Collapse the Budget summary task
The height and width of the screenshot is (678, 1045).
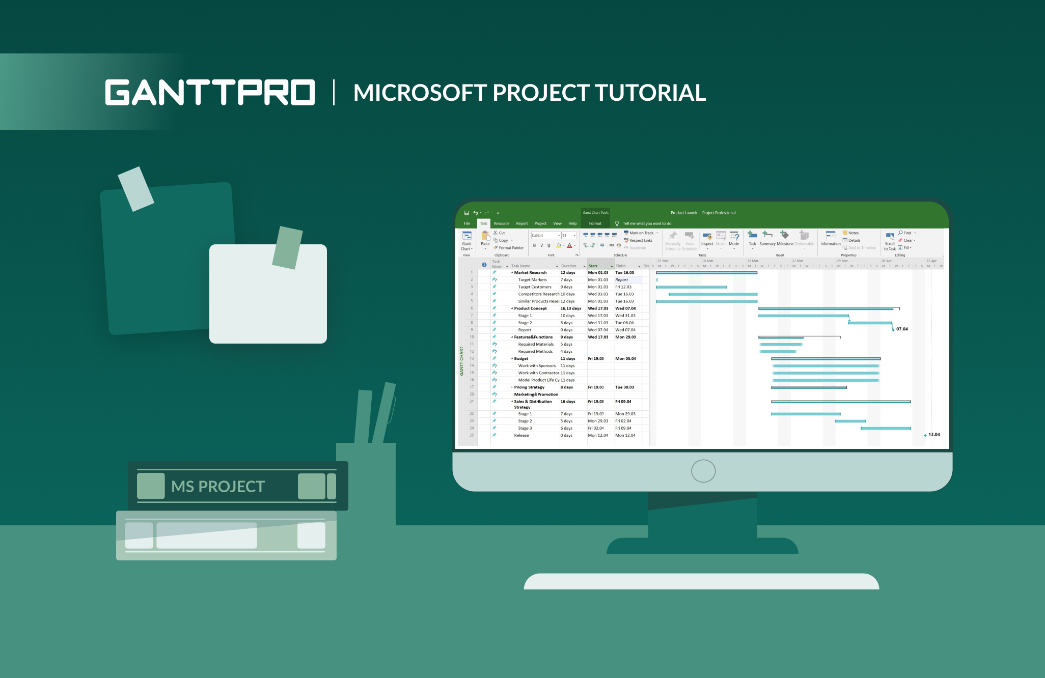point(512,359)
